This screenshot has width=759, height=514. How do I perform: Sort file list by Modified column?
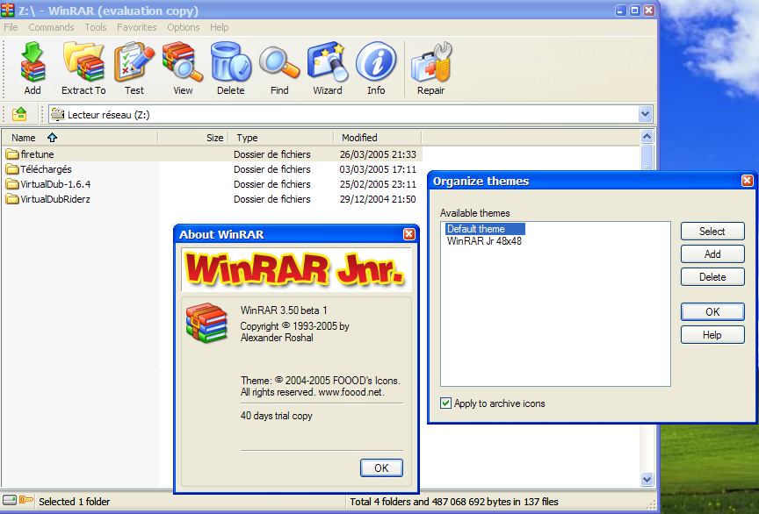point(359,138)
